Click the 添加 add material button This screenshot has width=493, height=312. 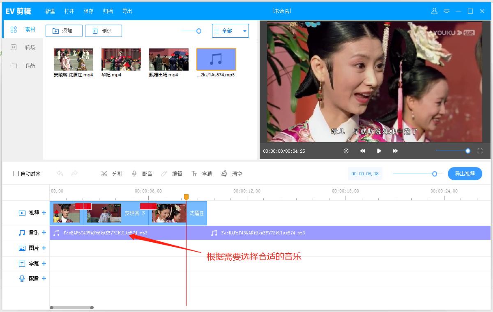coord(64,31)
